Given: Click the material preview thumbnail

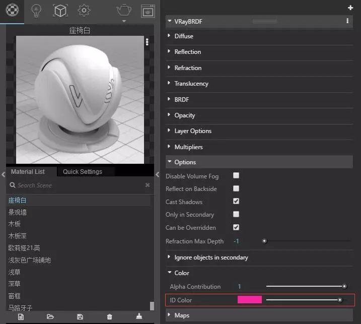Looking at the screenshot, I should pos(80,100).
